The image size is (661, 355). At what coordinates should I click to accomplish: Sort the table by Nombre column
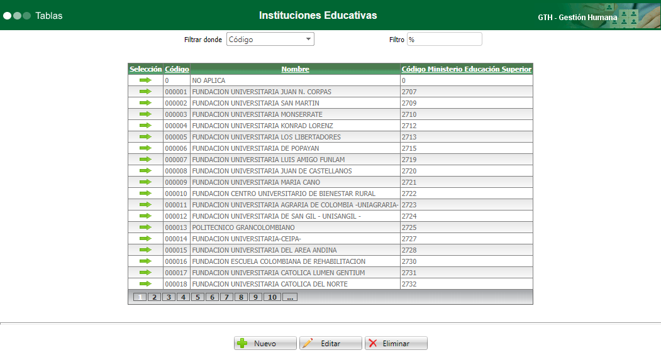pyautogui.click(x=295, y=69)
